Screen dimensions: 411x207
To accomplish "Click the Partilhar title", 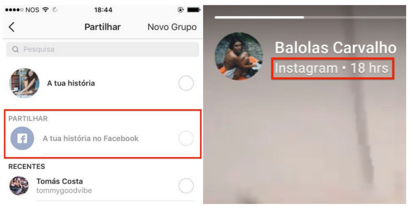I will tap(103, 27).
